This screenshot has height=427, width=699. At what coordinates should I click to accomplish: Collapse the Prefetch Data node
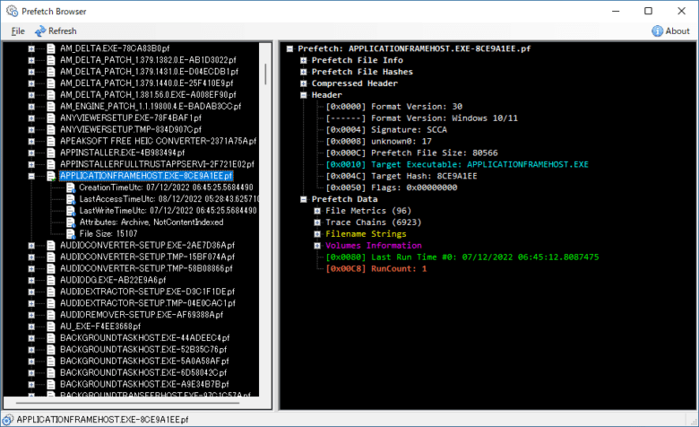(x=304, y=199)
